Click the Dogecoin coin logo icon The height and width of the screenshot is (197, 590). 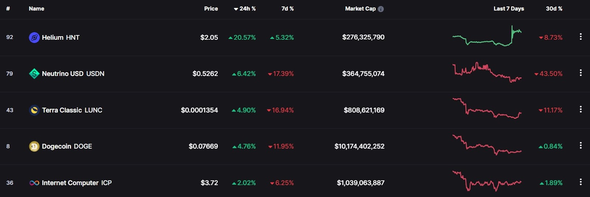34,147
